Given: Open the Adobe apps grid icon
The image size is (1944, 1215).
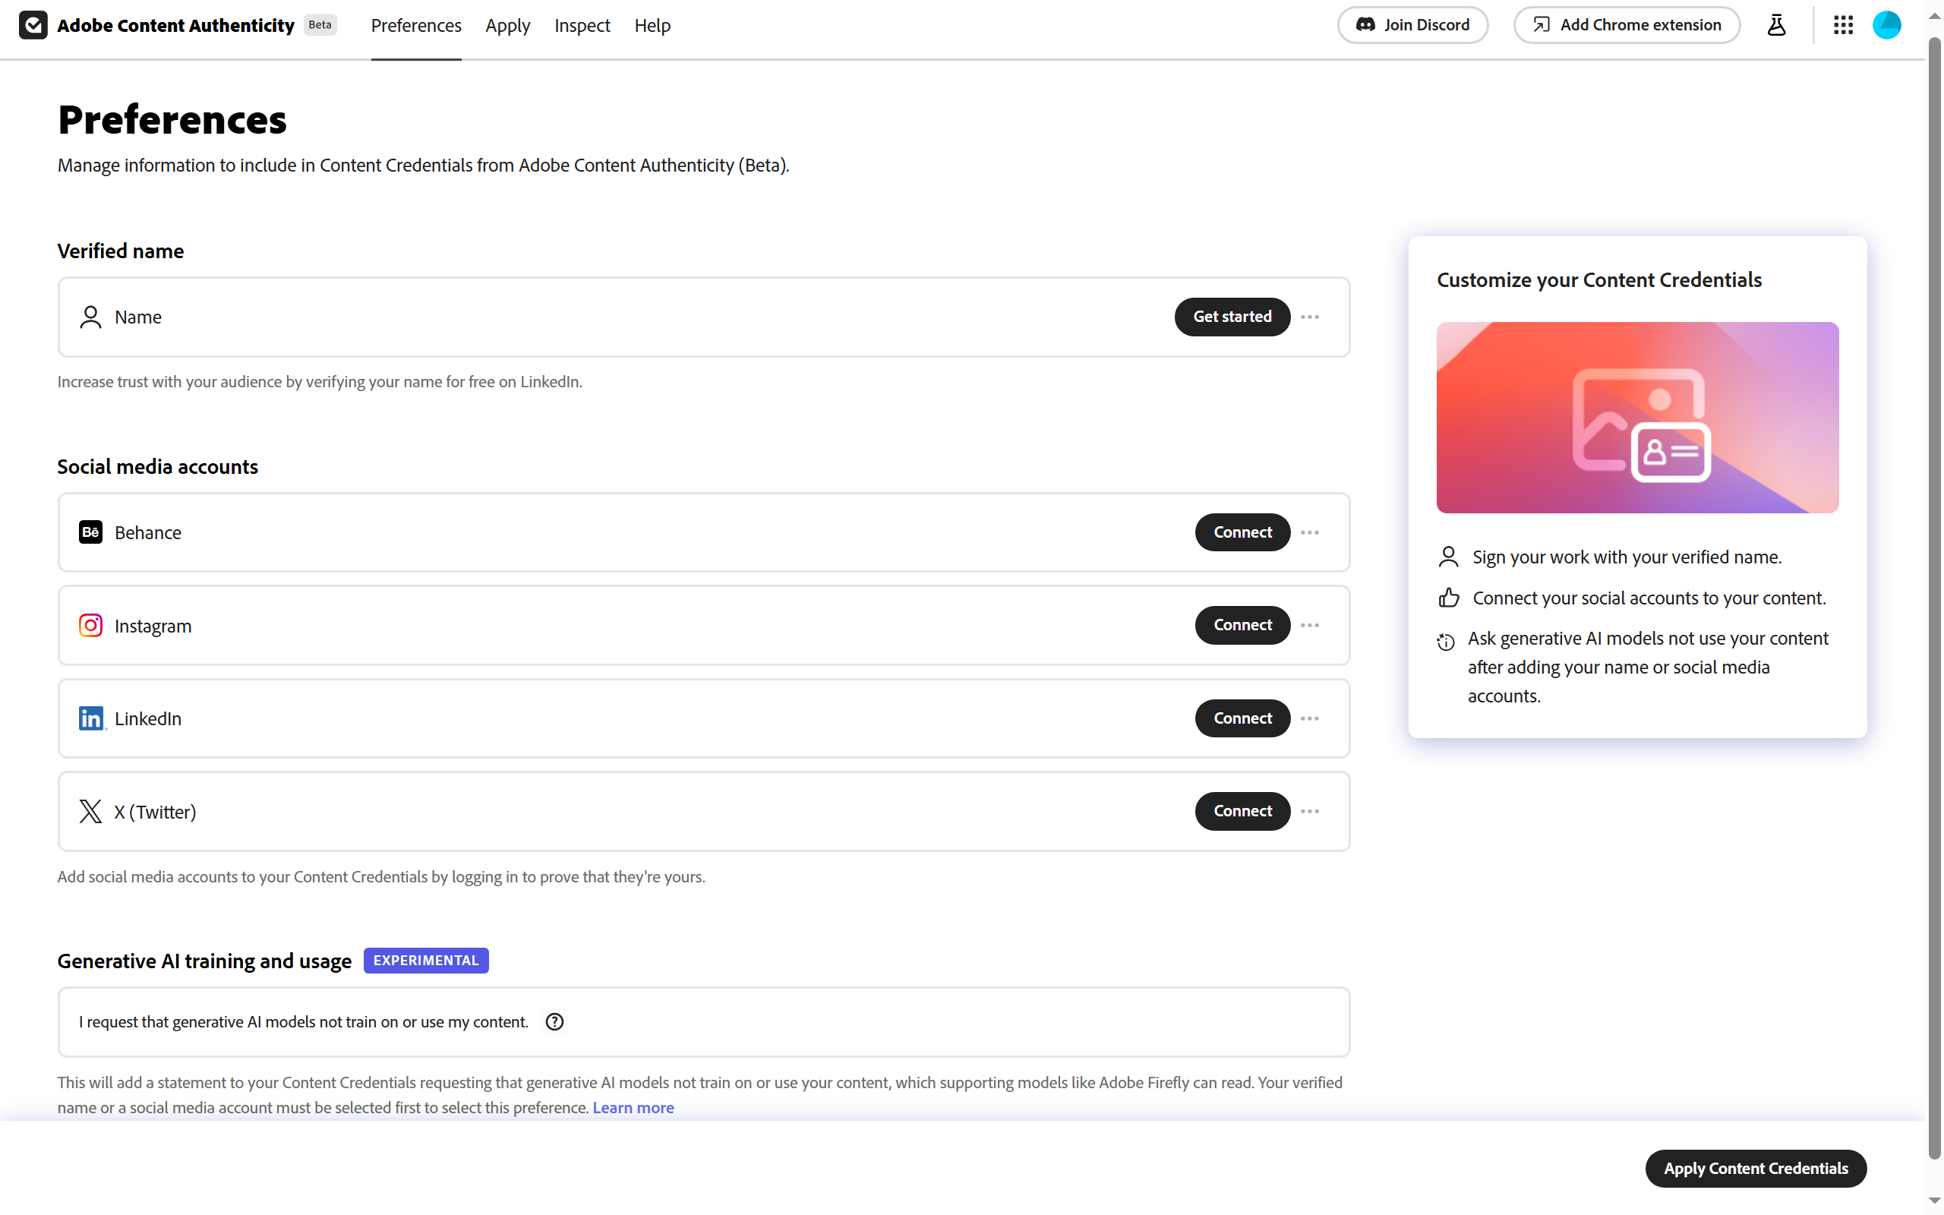Looking at the screenshot, I should (x=1843, y=25).
